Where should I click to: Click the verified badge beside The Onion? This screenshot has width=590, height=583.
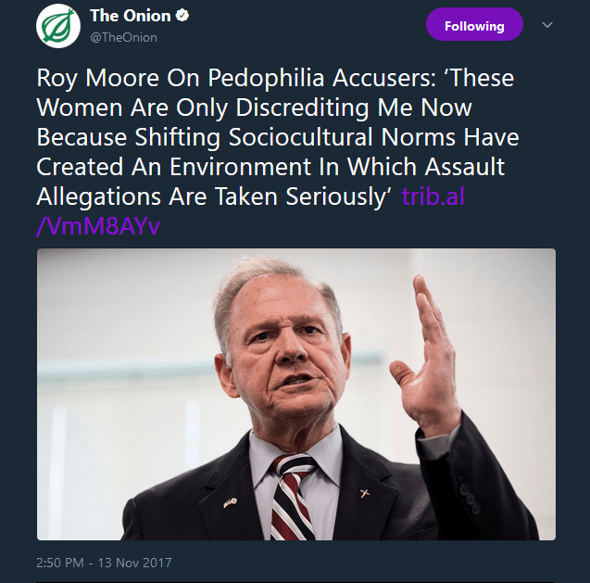click(183, 17)
